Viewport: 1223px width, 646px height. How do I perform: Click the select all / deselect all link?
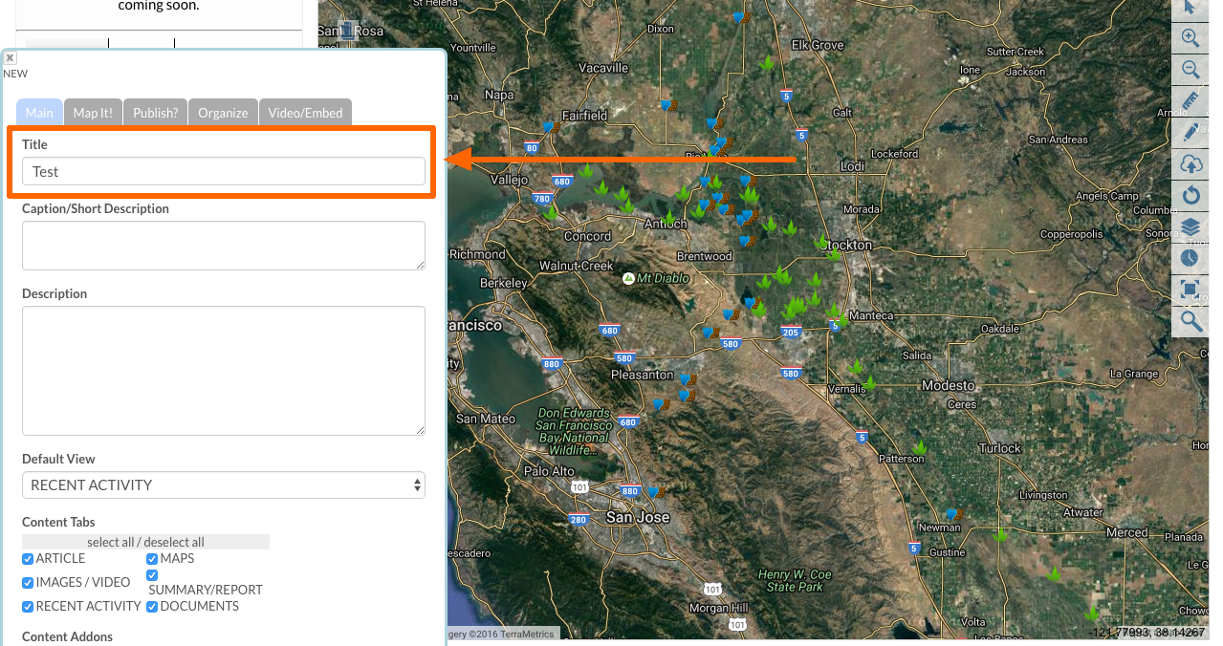pyautogui.click(x=145, y=542)
